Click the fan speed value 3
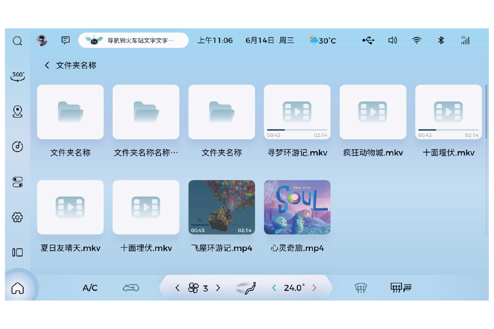 click(x=205, y=288)
